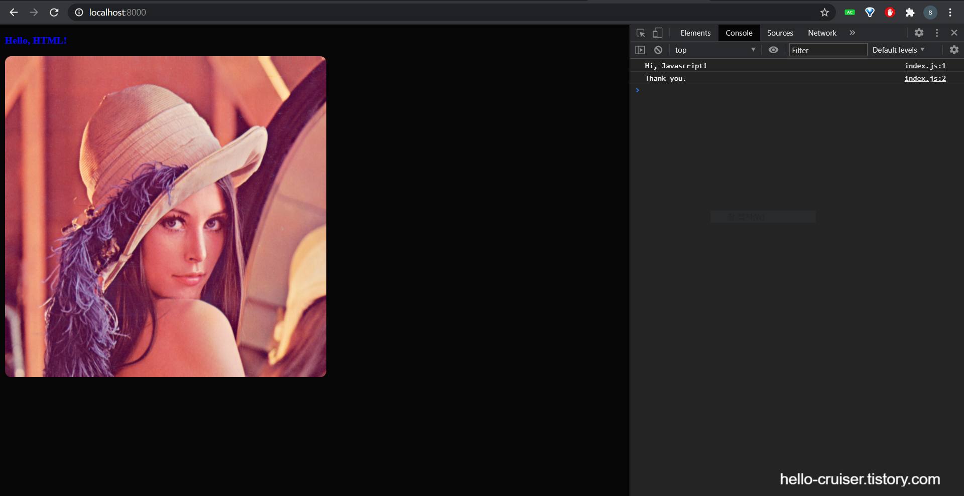964x496 pixels.
Task: Select the Console tab
Action: [739, 33]
